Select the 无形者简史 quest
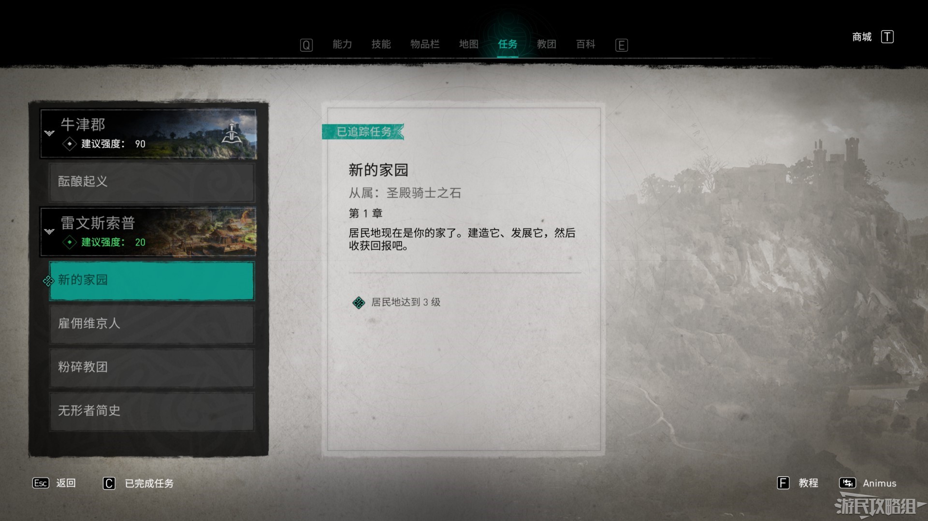This screenshot has height=521, width=928. tap(152, 411)
